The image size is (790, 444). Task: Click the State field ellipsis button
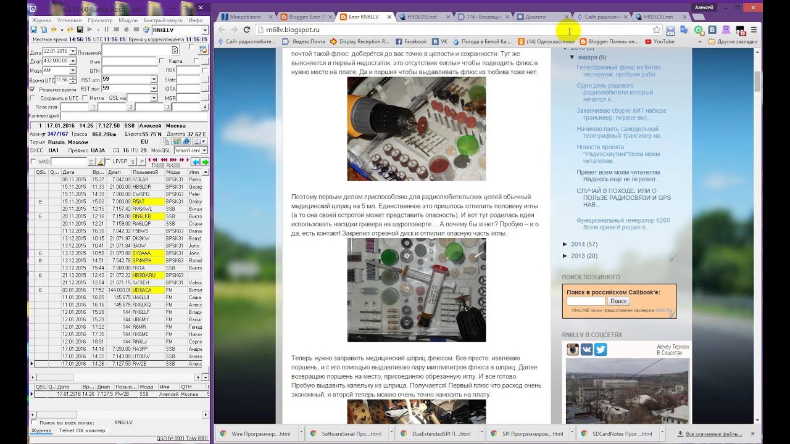pos(205,80)
